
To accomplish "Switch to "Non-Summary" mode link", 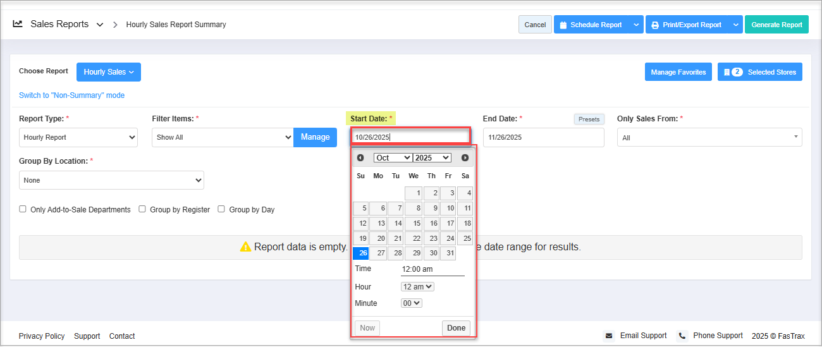I will tap(71, 95).
